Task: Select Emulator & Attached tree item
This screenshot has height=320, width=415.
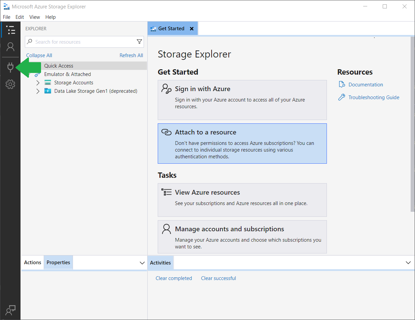Action: tap(84, 74)
